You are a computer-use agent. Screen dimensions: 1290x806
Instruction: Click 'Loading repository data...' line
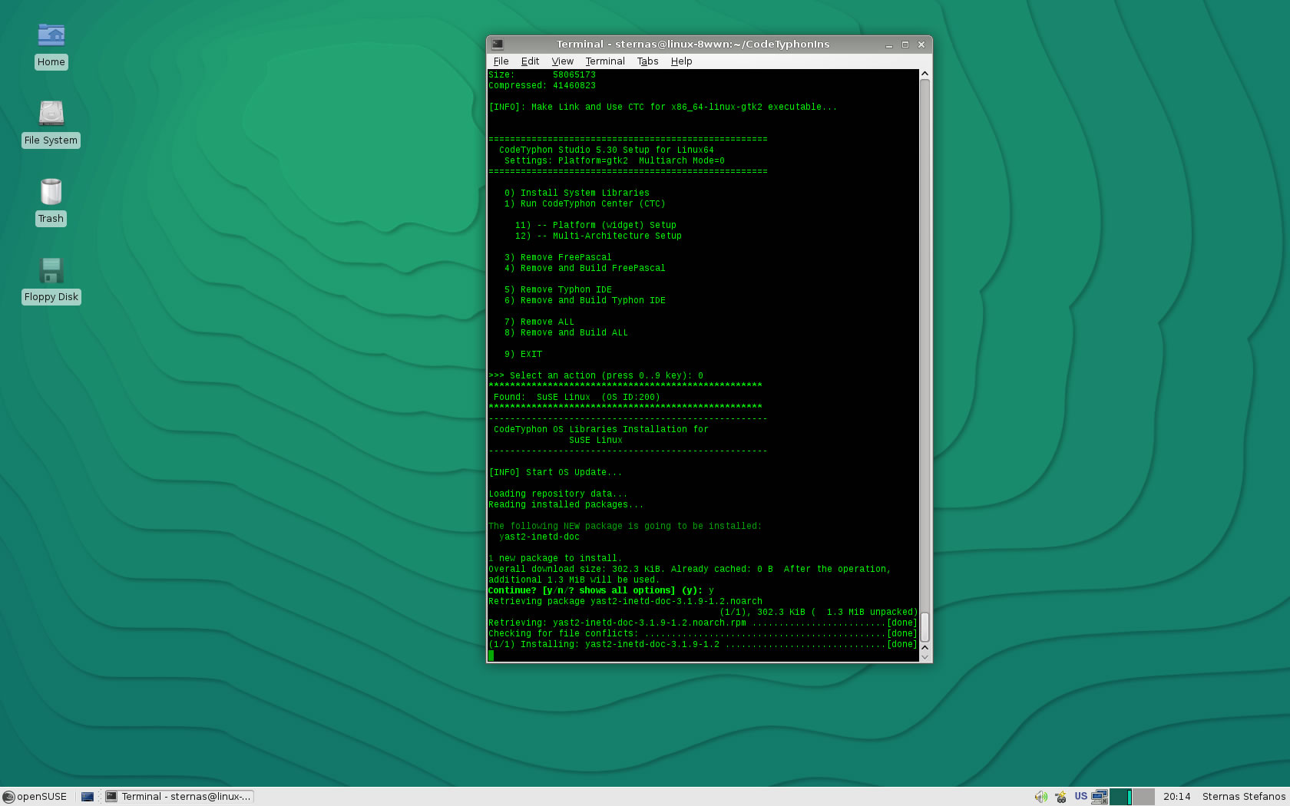557,494
